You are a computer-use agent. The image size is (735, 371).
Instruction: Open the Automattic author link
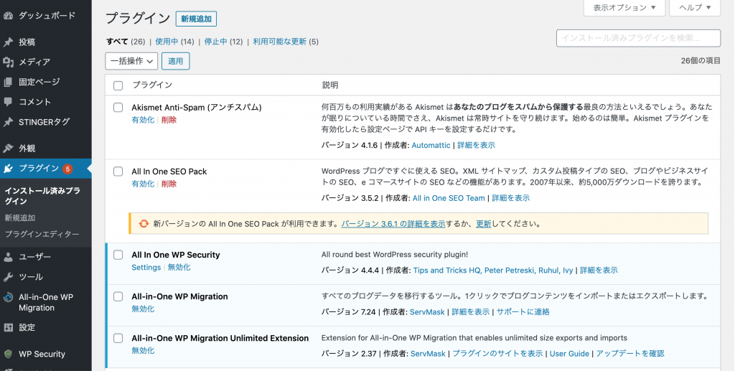point(431,145)
